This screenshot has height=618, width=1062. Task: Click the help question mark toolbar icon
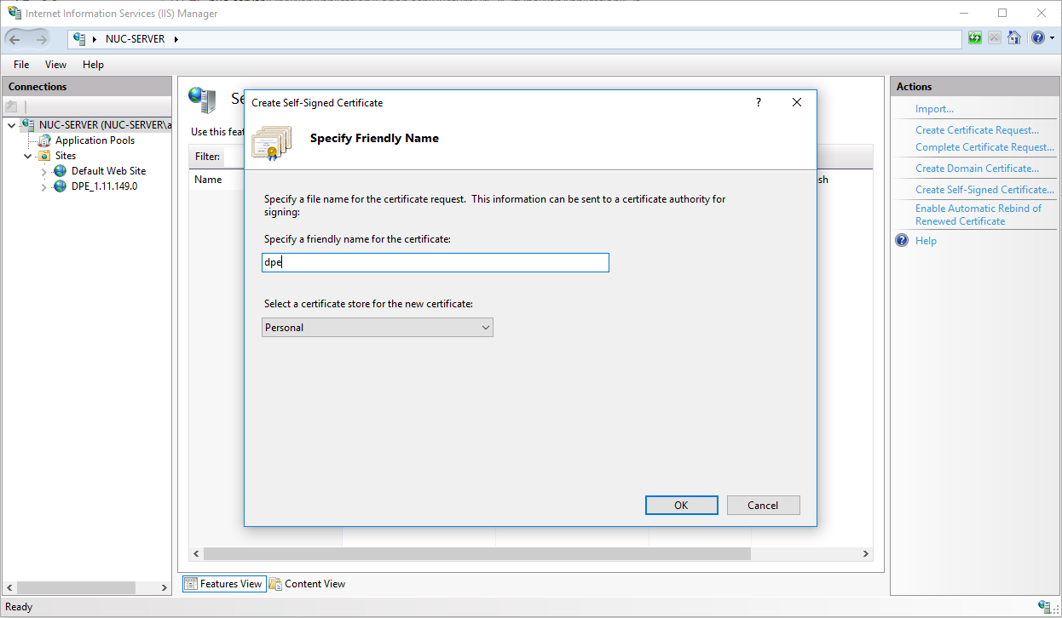[1037, 38]
